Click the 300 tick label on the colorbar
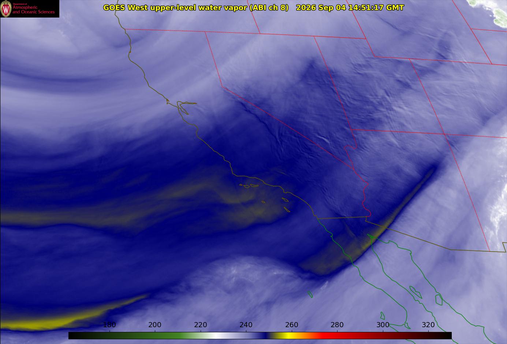This screenshot has height=344, width=507. click(x=383, y=325)
